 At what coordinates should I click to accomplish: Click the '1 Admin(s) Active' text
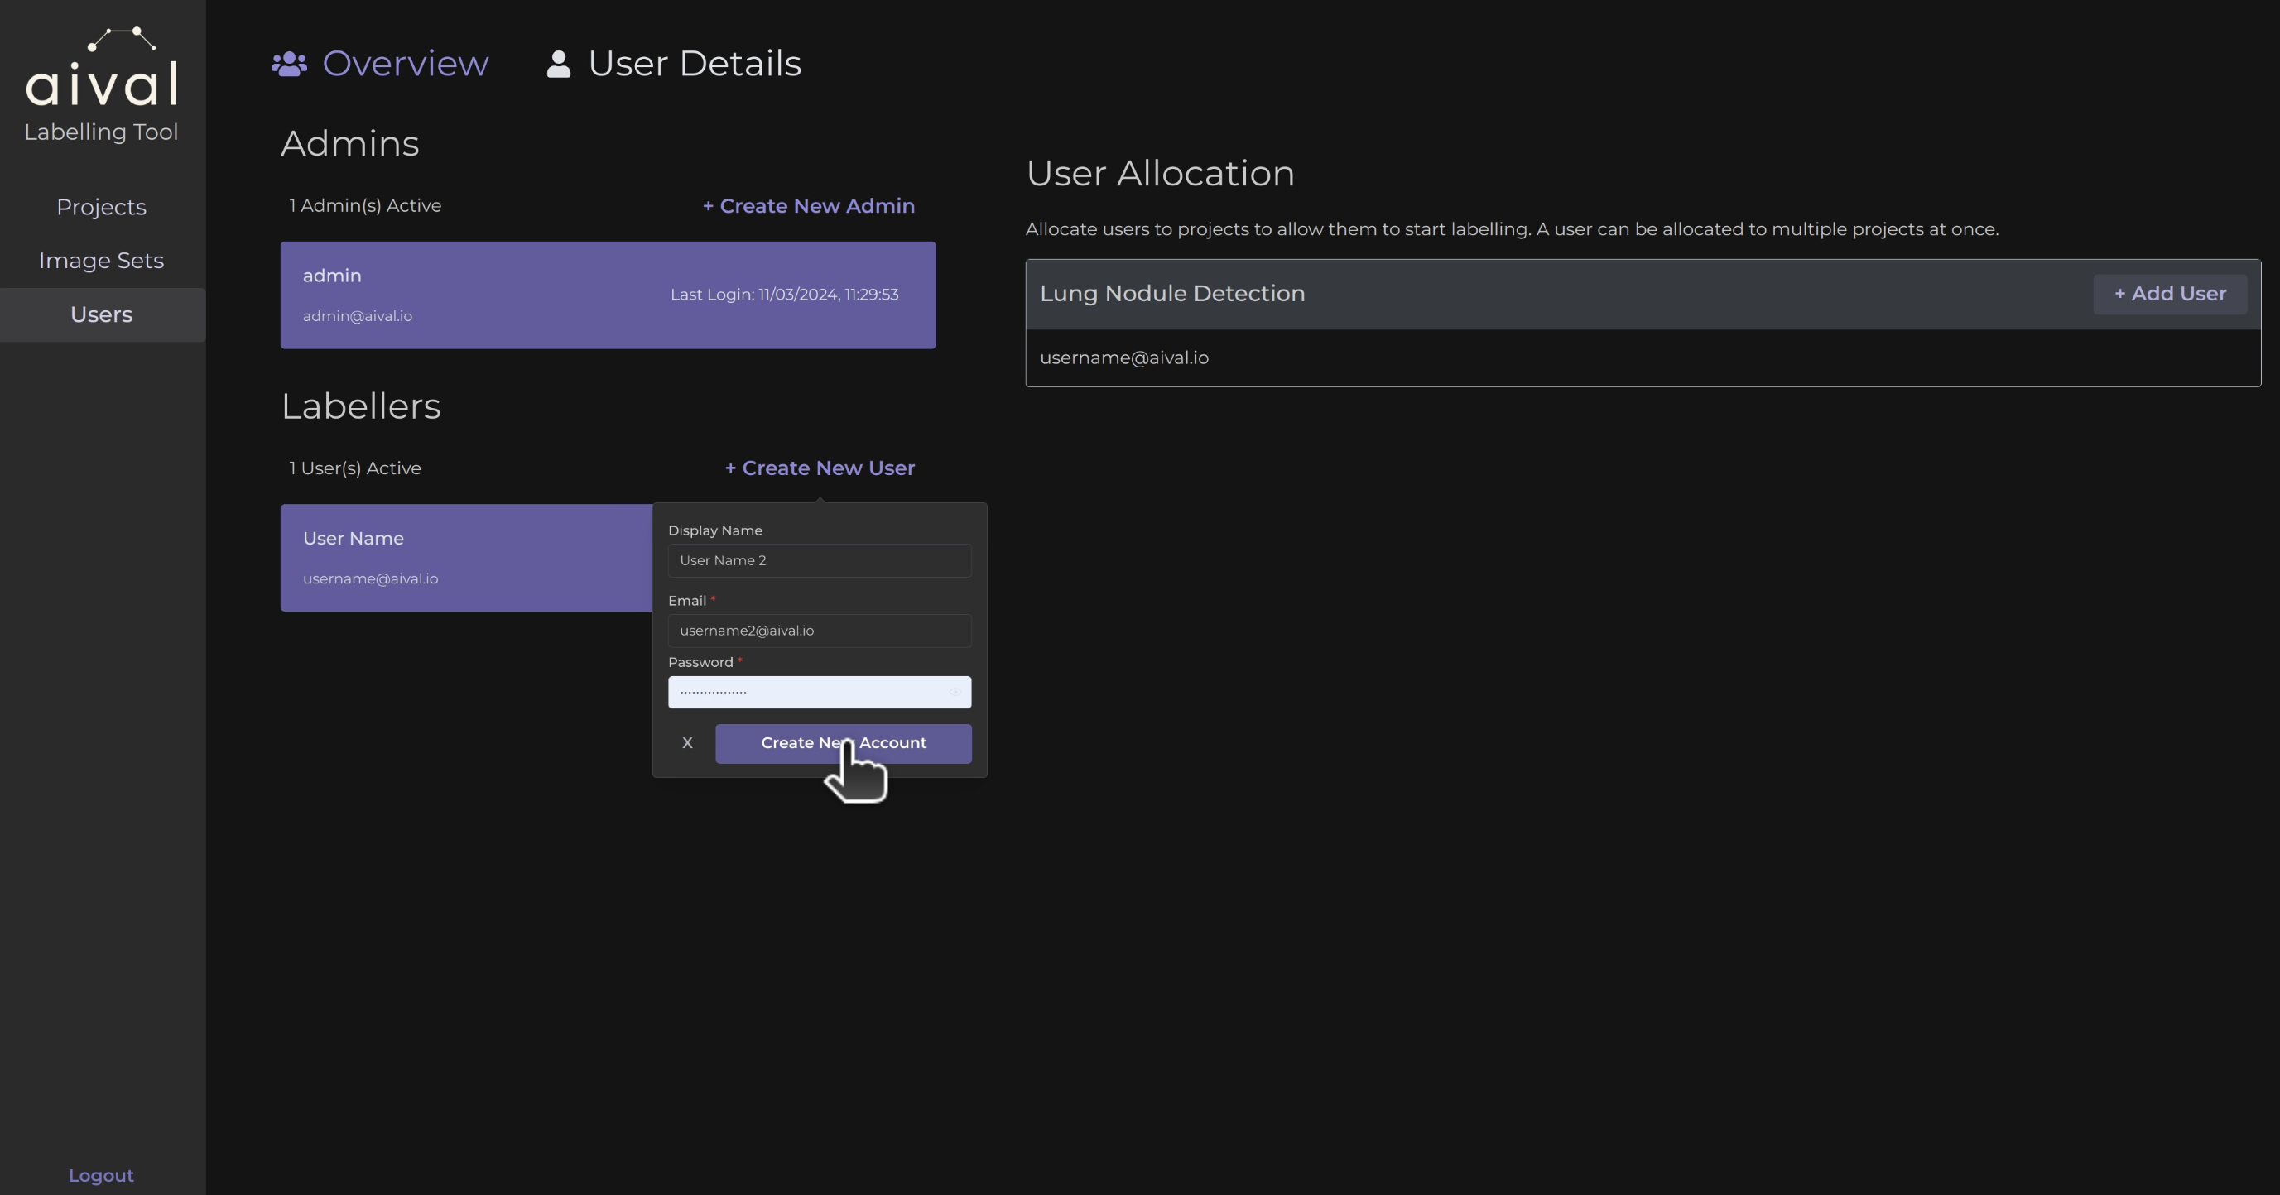pyautogui.click(x=366, y=206)
